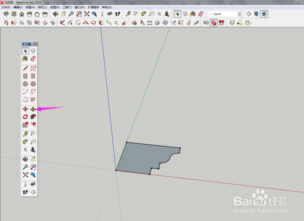Open the 相机(C) menu
304x221 pixels.
(43, 7)
